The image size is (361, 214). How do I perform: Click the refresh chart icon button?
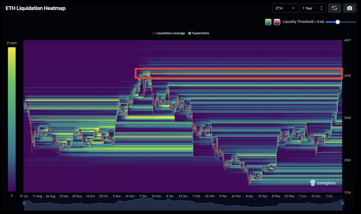[335, 8]
